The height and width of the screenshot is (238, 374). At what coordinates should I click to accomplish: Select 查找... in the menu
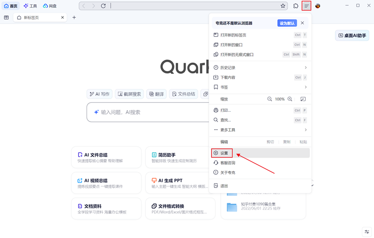coord(260,120)
